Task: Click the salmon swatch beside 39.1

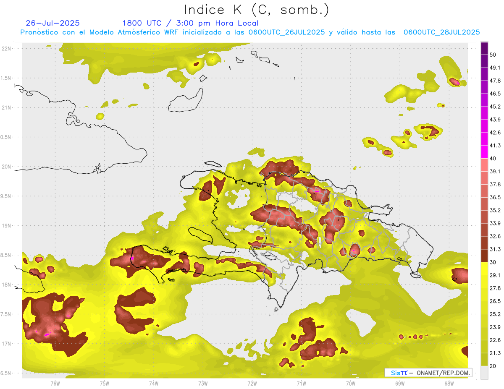Action: point(485,165)
